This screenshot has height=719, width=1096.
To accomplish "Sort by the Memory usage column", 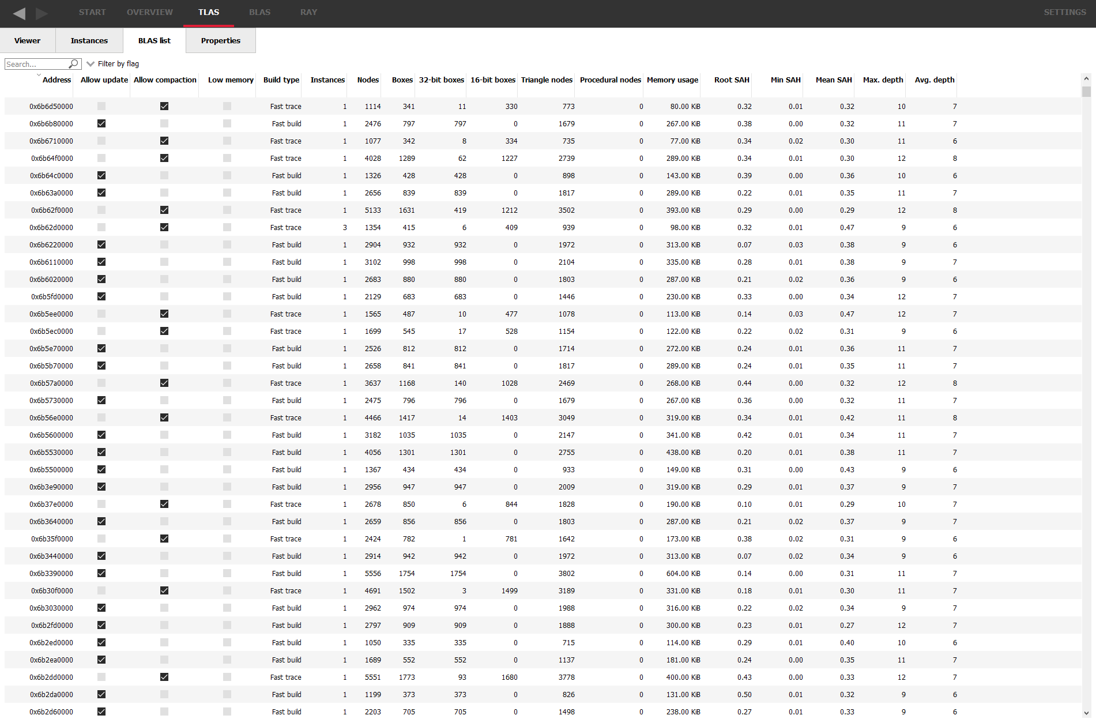I will (x=672, y=80).
